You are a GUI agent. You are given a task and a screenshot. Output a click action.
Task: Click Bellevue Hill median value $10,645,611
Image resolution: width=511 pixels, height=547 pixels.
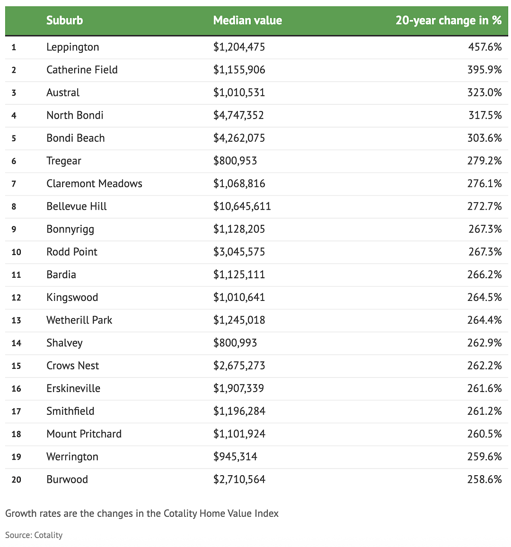click(x=242, y=206)
